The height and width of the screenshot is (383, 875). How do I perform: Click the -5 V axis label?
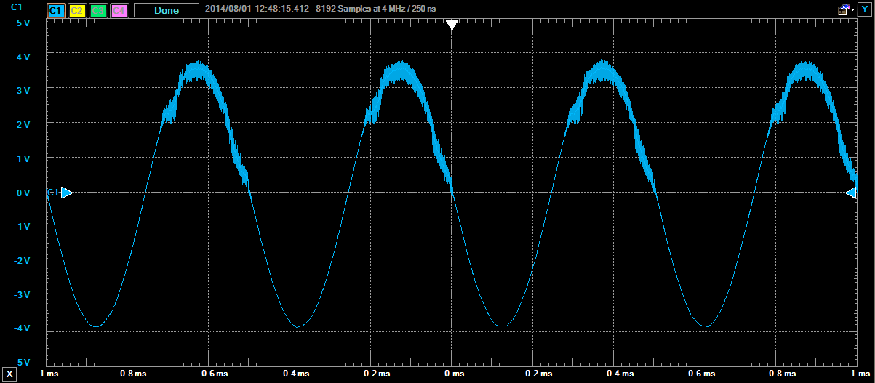pyautogui.click(x=20, y=362)
